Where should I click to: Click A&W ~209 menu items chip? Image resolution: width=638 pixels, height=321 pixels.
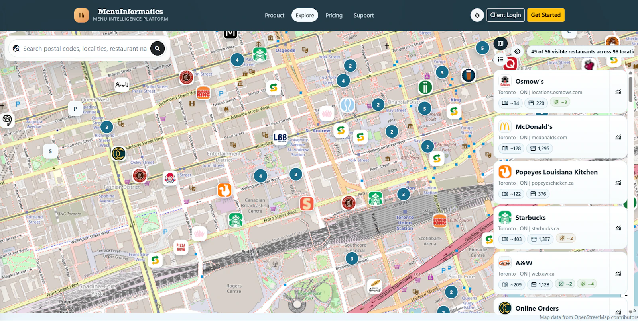pos(512,284)
